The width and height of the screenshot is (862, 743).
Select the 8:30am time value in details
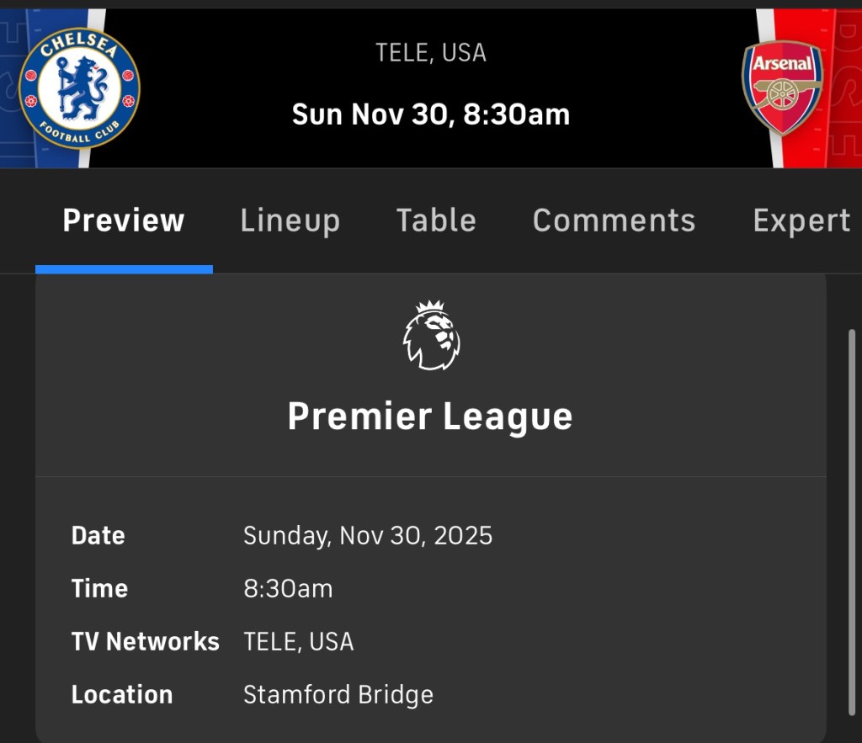pyautogui.click(x=288, y=589)
